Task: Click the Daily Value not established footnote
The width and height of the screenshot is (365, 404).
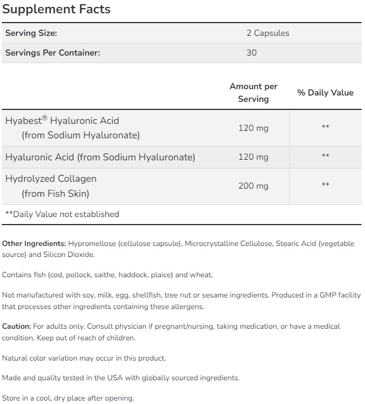Action: tap(62, 214)
